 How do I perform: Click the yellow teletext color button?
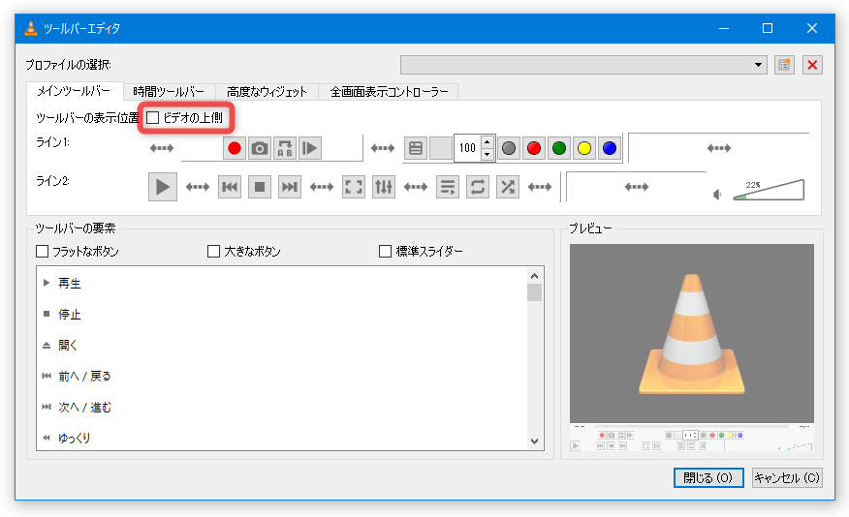[584, 148]
